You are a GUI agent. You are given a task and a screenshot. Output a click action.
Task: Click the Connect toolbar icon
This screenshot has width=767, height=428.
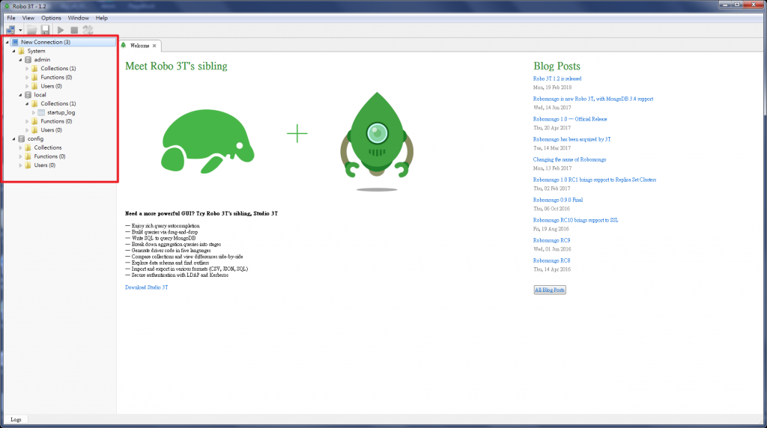(10, 30)
